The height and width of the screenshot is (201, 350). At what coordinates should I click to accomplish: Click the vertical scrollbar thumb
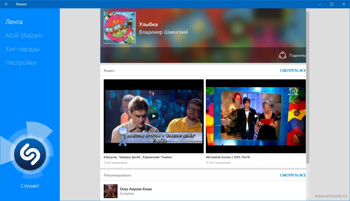(308, 87)
